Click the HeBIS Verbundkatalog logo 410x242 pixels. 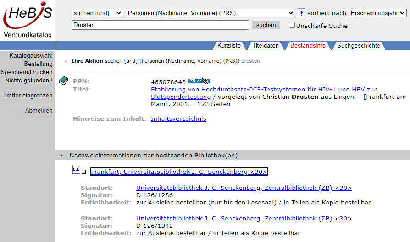[x=28, y=20]
